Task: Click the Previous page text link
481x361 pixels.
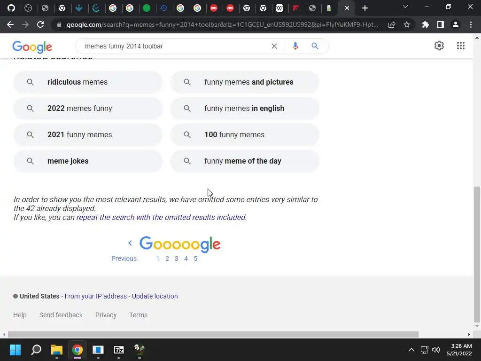Action: click(x=124, y=259)
